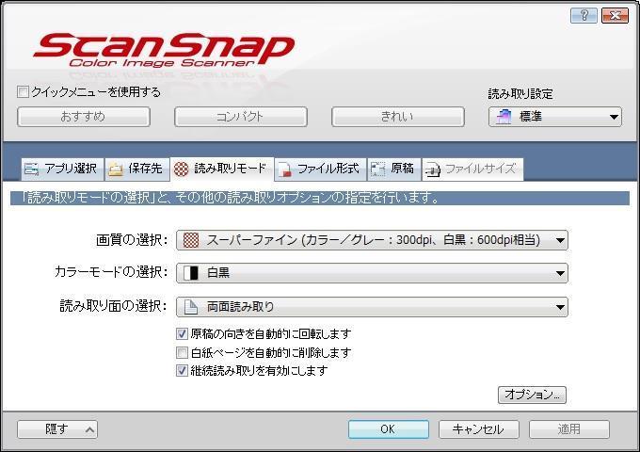Click the 読み取り設定 label text
Screen dimensions: 640x452
[520, 94]
